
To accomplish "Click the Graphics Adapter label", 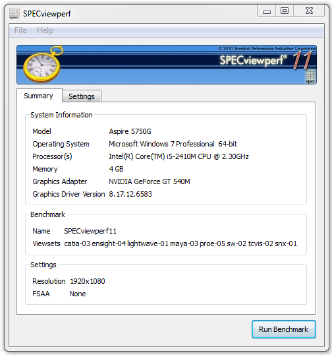I will (60, 181).
